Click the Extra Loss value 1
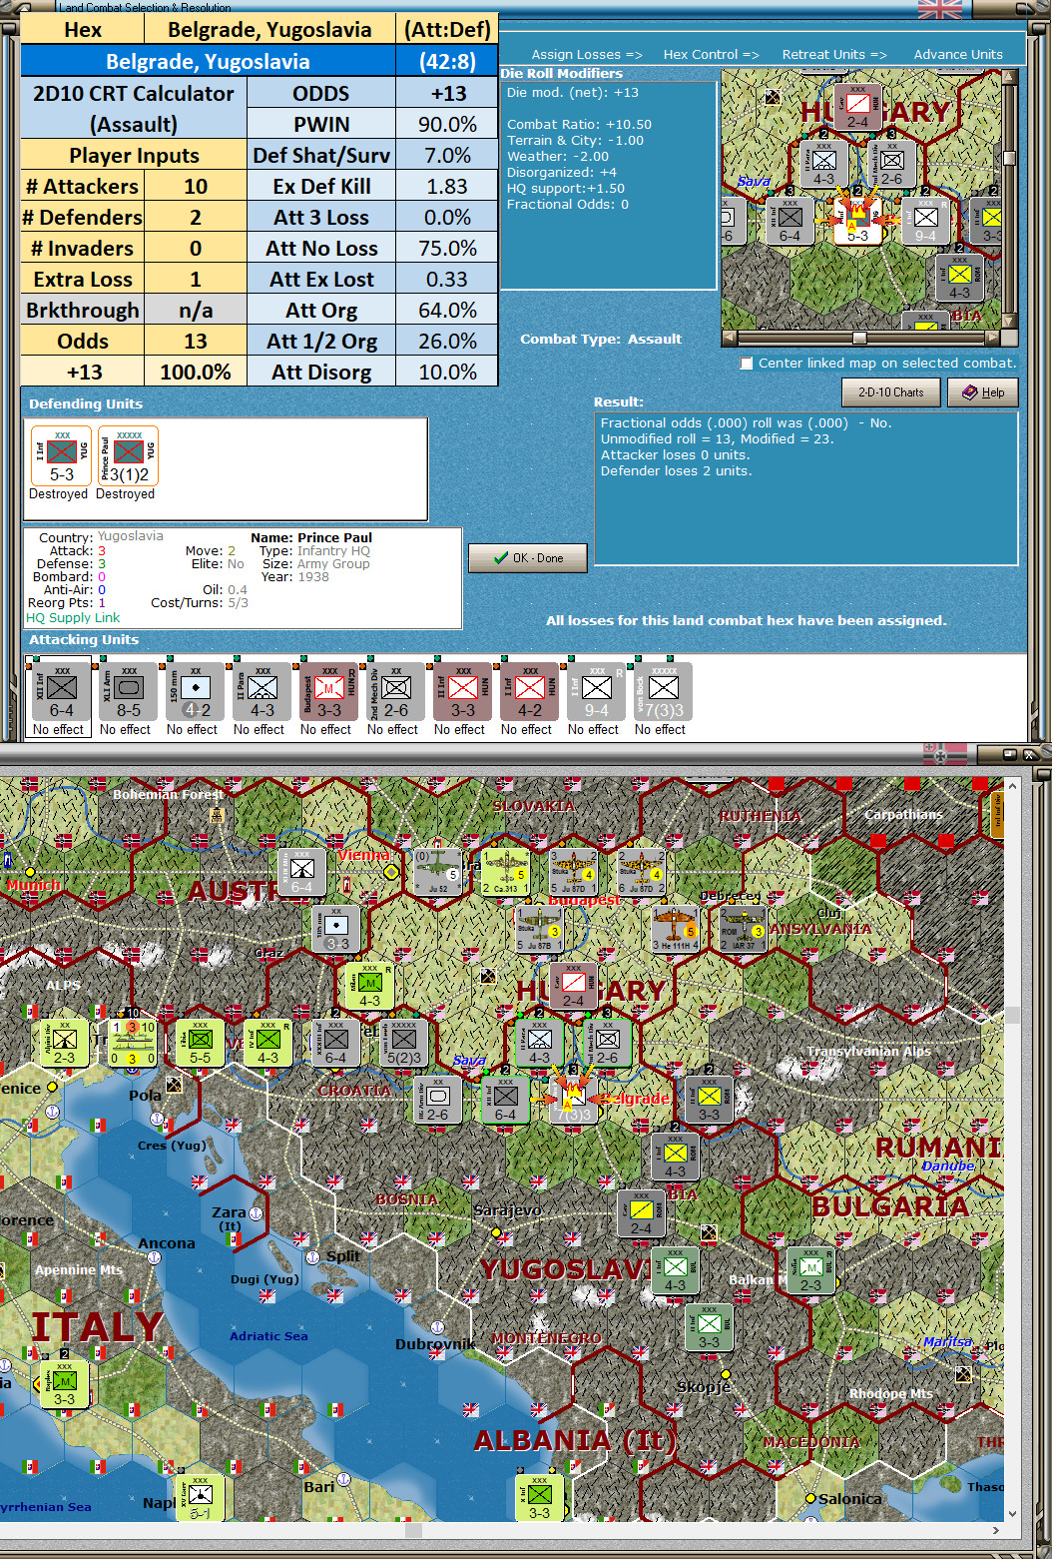This screenshot has width=1052, height=1559. 196,279
